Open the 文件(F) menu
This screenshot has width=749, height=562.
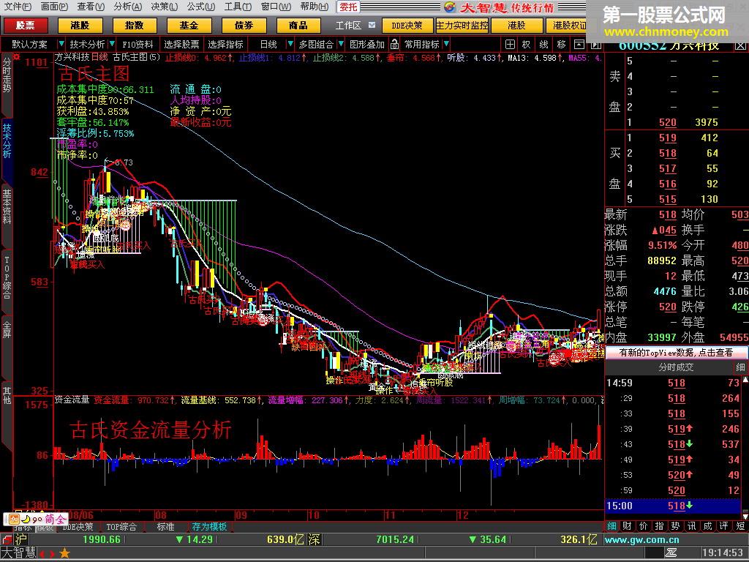(18, 7)
